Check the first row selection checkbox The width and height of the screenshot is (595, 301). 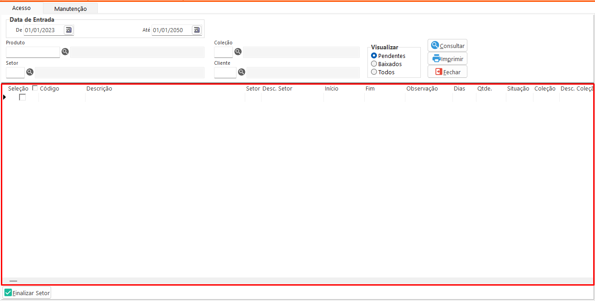[x=23, y=97]
